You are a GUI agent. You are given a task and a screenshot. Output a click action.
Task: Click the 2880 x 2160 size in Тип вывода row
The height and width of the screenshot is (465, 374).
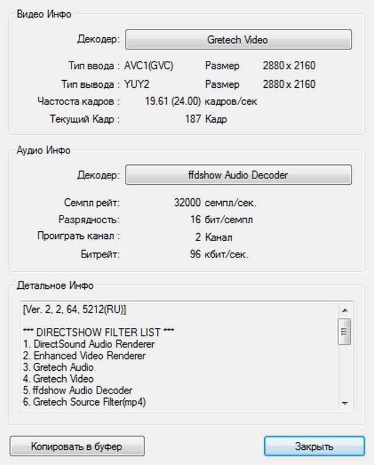pyautogui.click(x=289, y=84)
